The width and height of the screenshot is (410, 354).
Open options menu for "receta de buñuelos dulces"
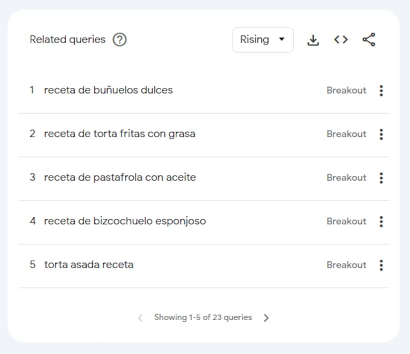click(381, 91)
